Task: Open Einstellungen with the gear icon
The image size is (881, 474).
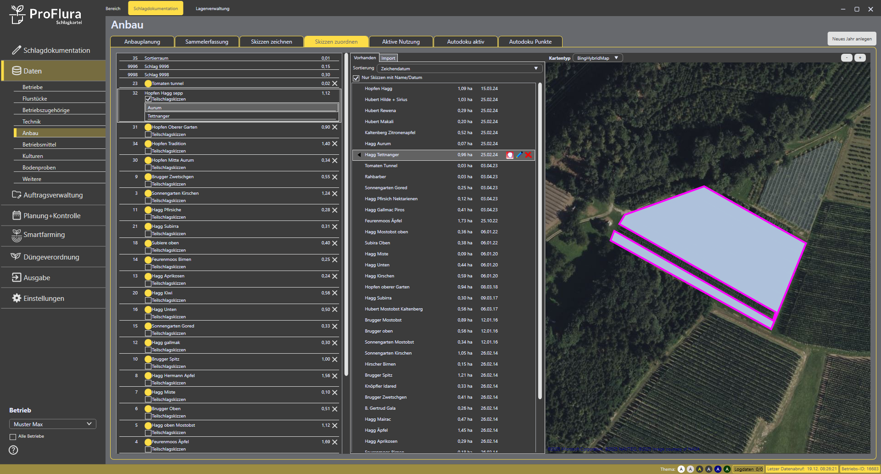Action: 17,298
